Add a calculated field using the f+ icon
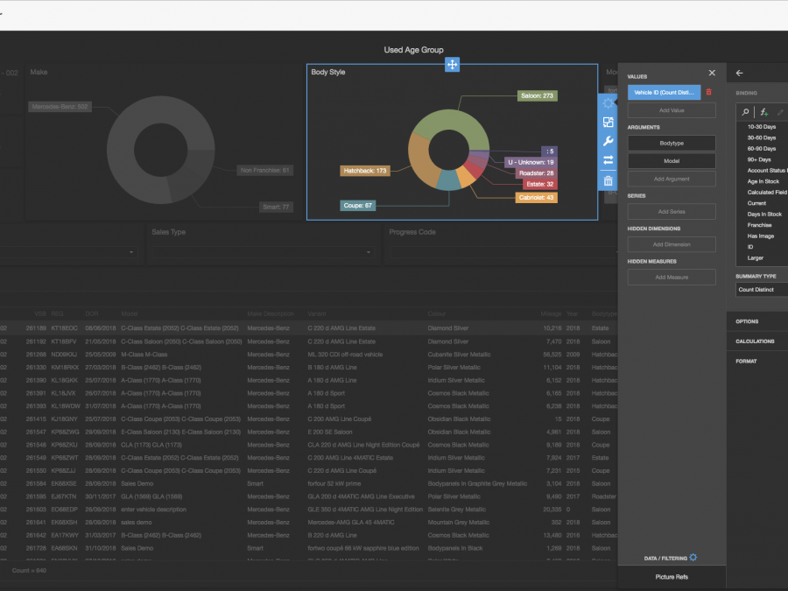788x591 pixels. tap(763, 112)
